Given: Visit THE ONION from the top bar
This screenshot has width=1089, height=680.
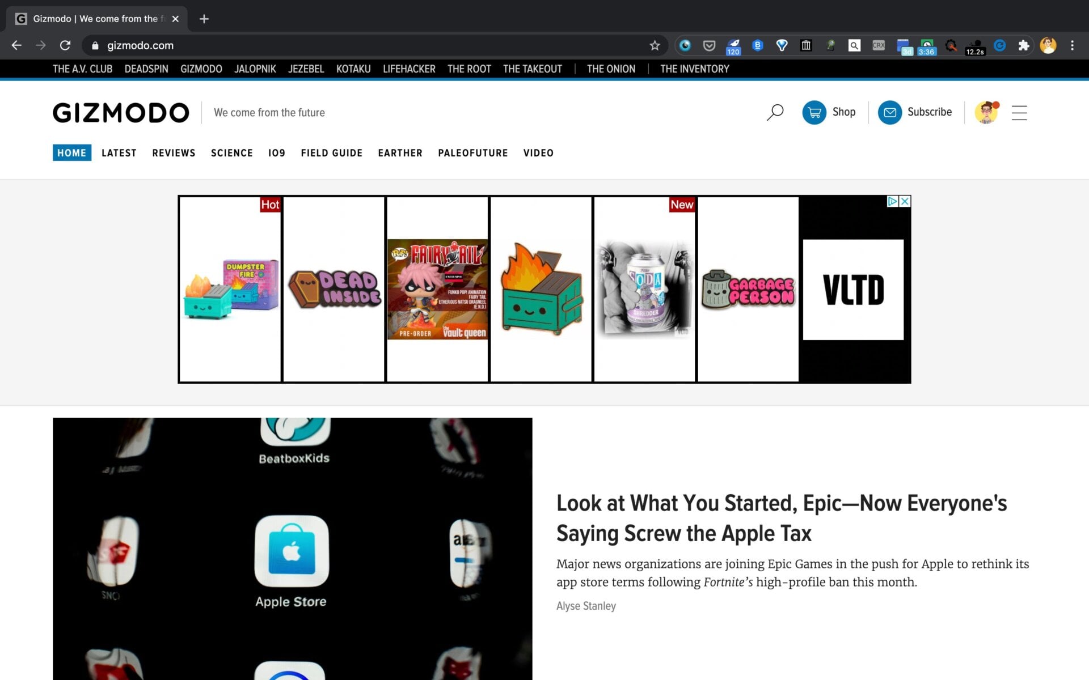Looking at the screenshot, I should [611, 69].
